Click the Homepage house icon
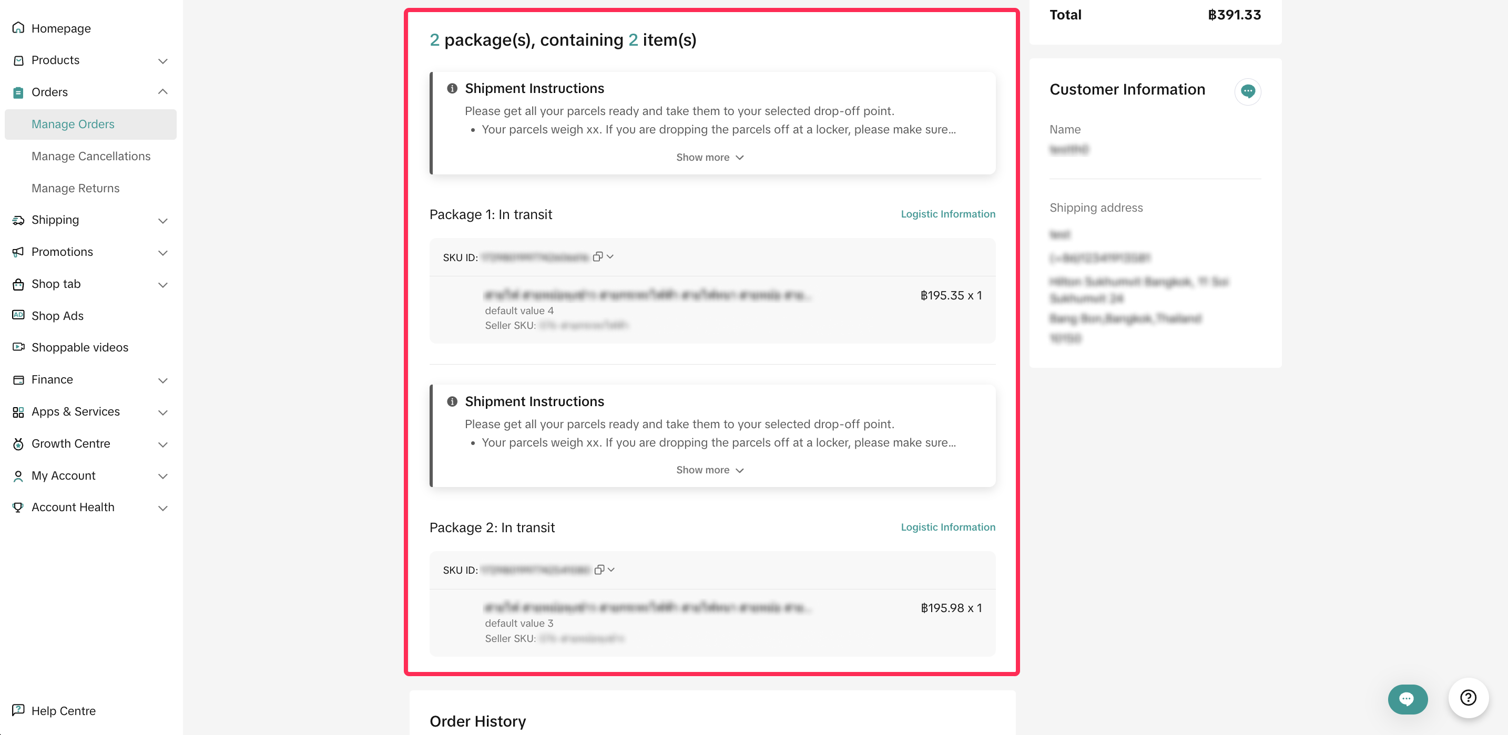Viewport: 1508px width, 735px height. tap(18, 28)
